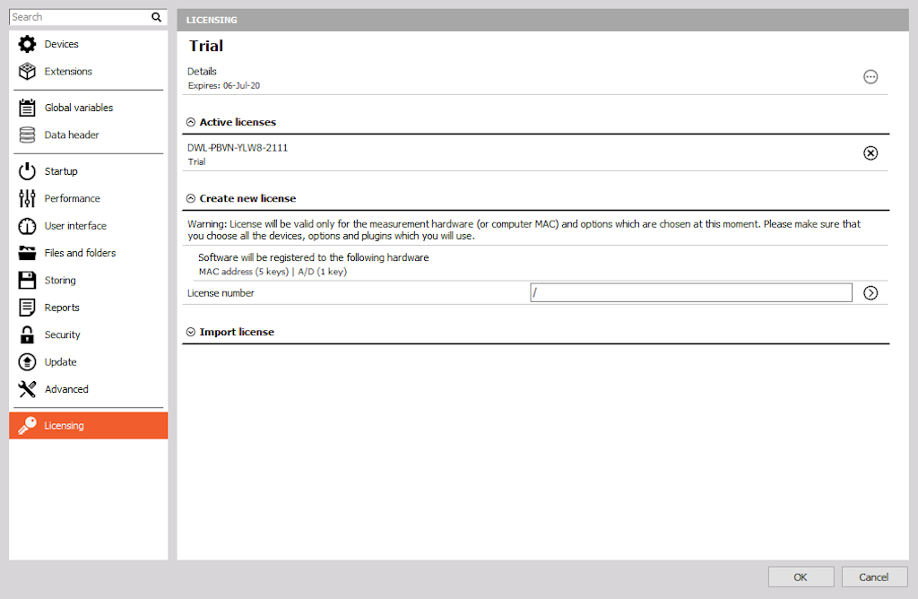Click the Trial title heading
This screenshot has width=918, height=599.
206,46
